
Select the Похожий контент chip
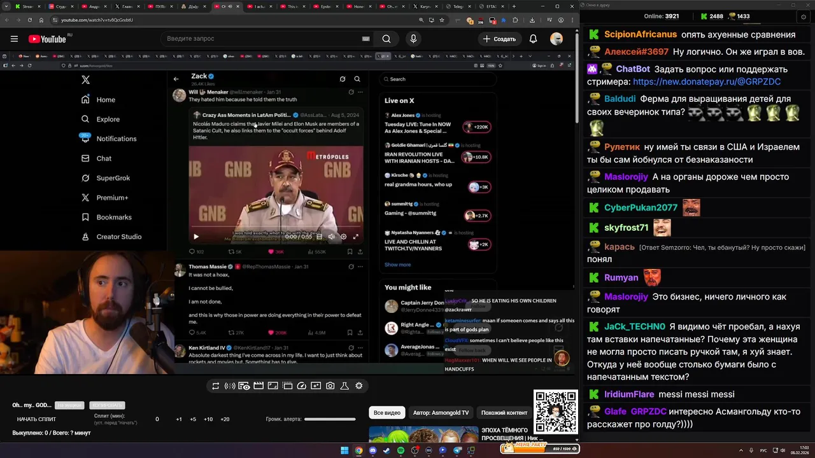point(504,413)
